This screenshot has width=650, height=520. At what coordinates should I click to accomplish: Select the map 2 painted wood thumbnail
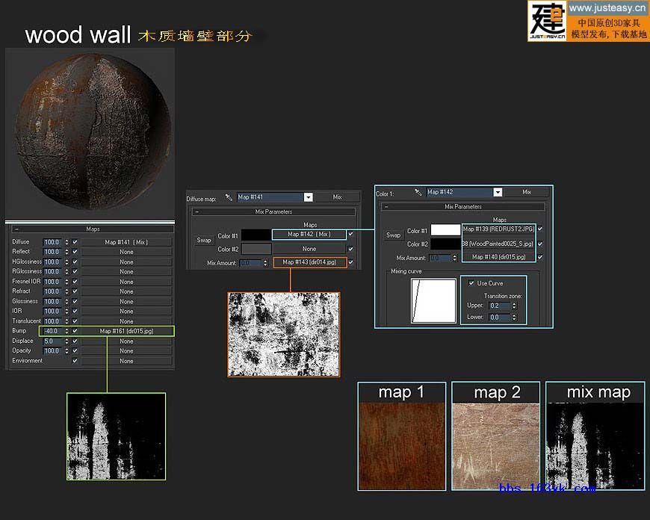(496, 446)
